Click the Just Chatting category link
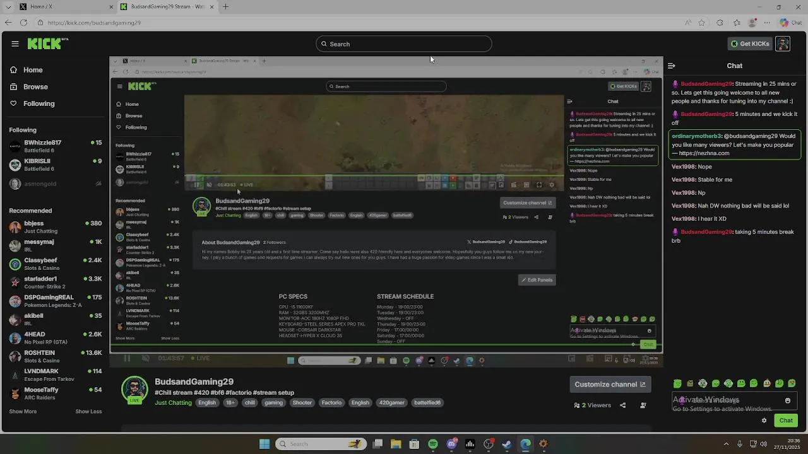 point(173,403)
